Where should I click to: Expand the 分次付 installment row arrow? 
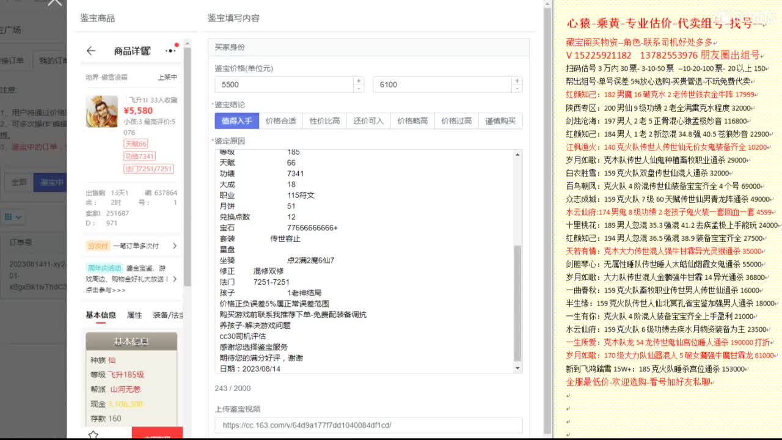pos(175,246)
